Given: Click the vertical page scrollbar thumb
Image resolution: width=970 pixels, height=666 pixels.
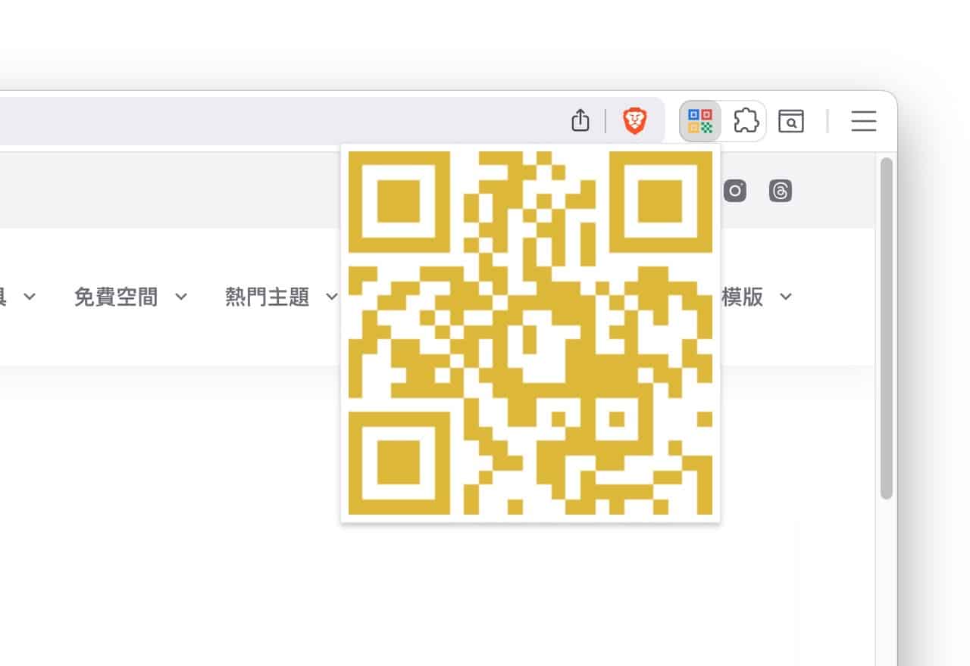Looking at the screenshot, I should (x=886, y=325).
